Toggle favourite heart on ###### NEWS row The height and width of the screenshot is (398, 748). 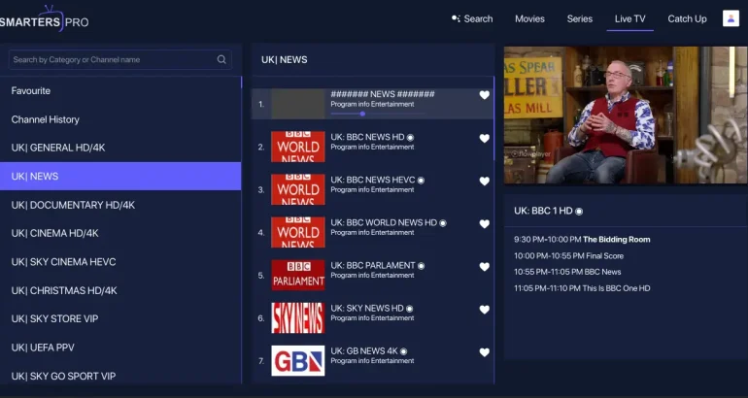(484, 95)
